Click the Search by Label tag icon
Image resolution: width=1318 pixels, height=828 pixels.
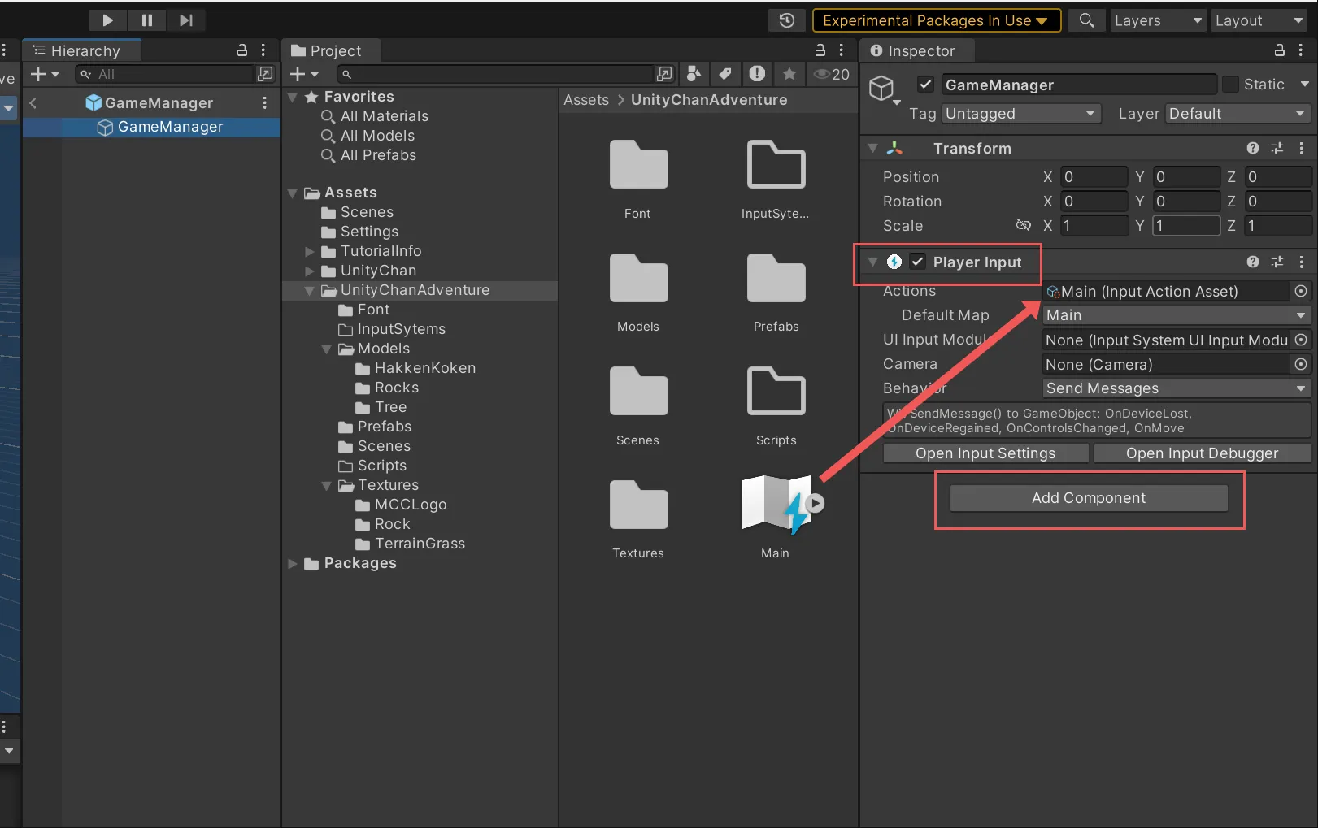click(725, 74)
